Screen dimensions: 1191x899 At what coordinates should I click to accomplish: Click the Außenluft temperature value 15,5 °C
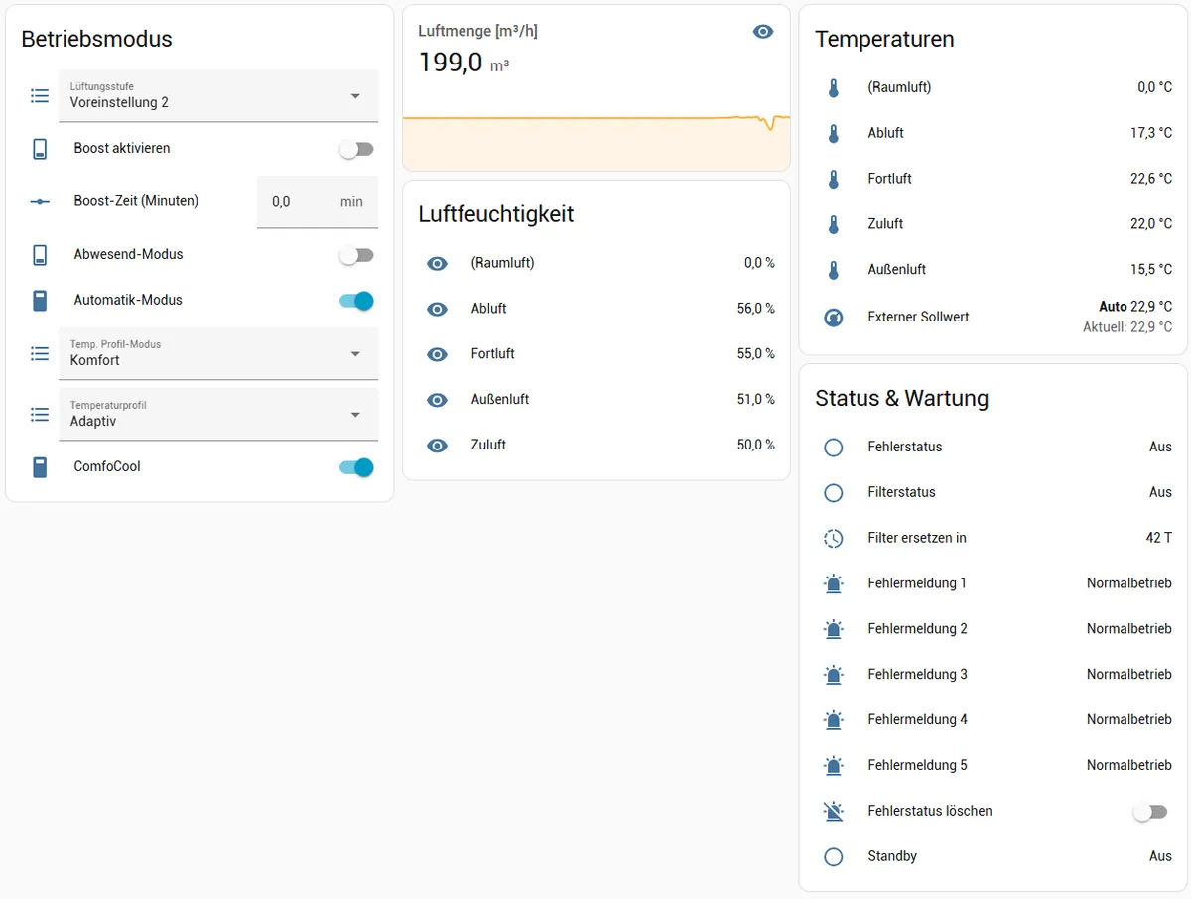[x=1151, y=270]
